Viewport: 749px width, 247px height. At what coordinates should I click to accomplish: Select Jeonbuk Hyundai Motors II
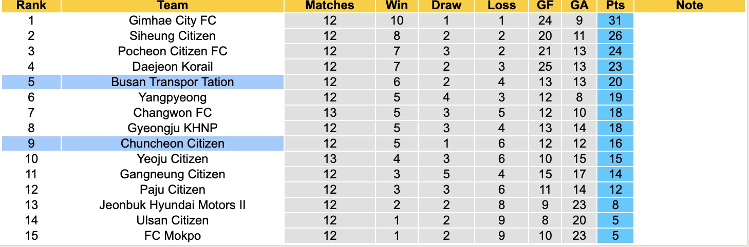[x=173, y=205]
